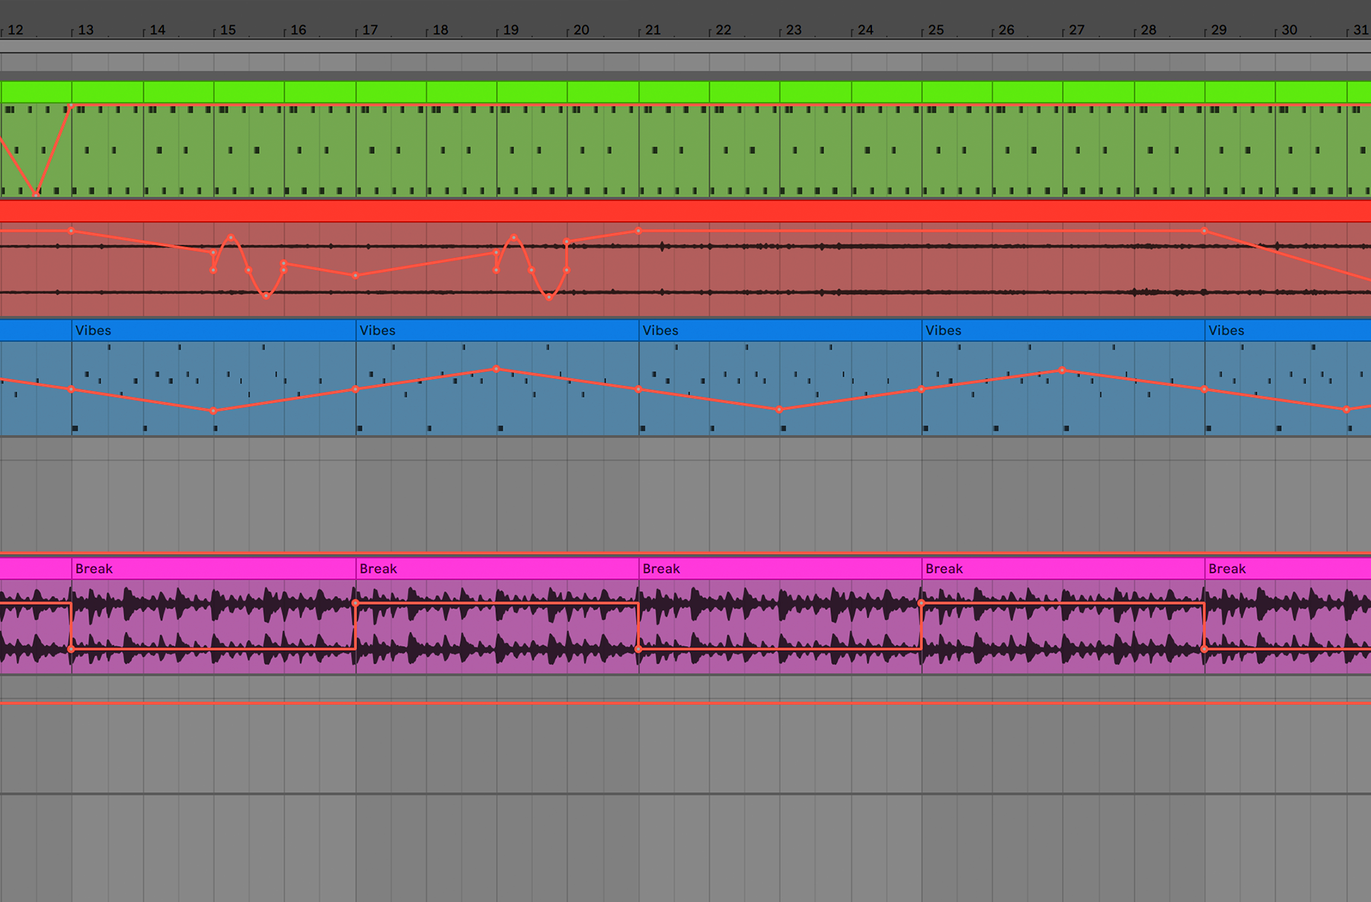Select the Break clip starting at bar 13
This screenshot has height=902, width=1371.
214,569
